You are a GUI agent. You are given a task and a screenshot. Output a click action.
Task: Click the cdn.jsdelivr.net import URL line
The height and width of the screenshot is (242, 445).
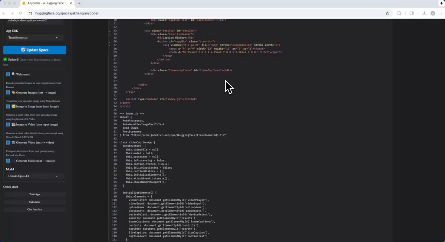click(174, 135)
